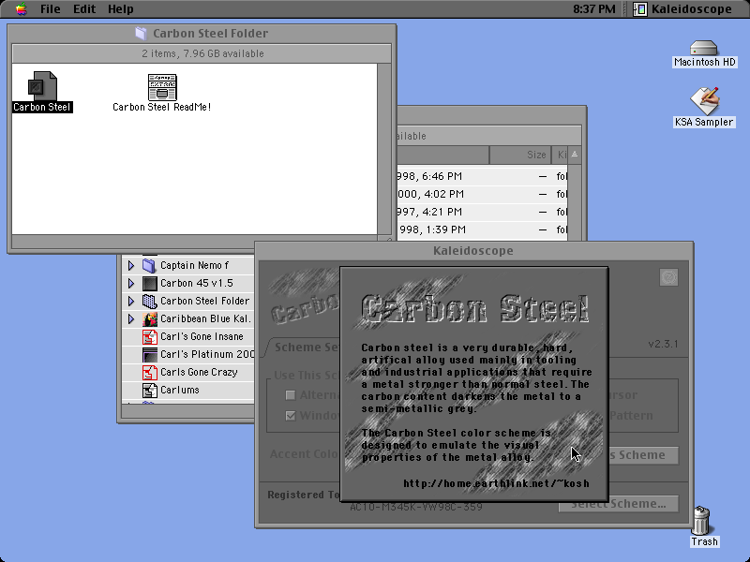Open the File menu
The width and height of the screenshot is (750, 562).
point(51,9)
